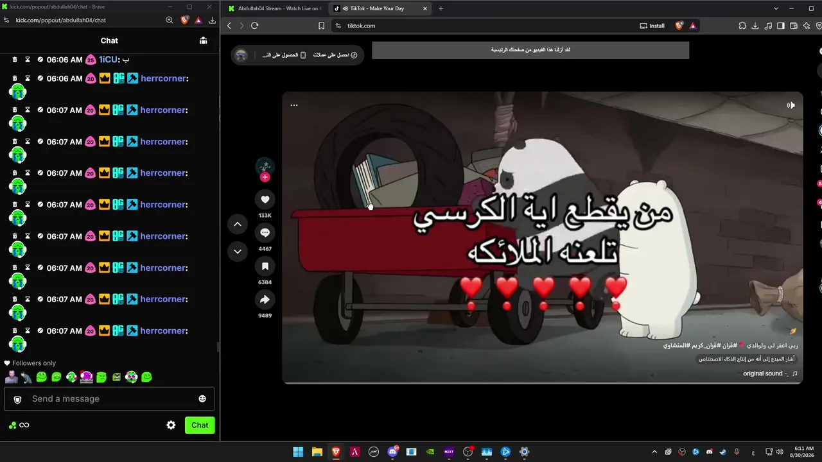
Task: Open the emoji picker in message box
Action: pos(202,398)
